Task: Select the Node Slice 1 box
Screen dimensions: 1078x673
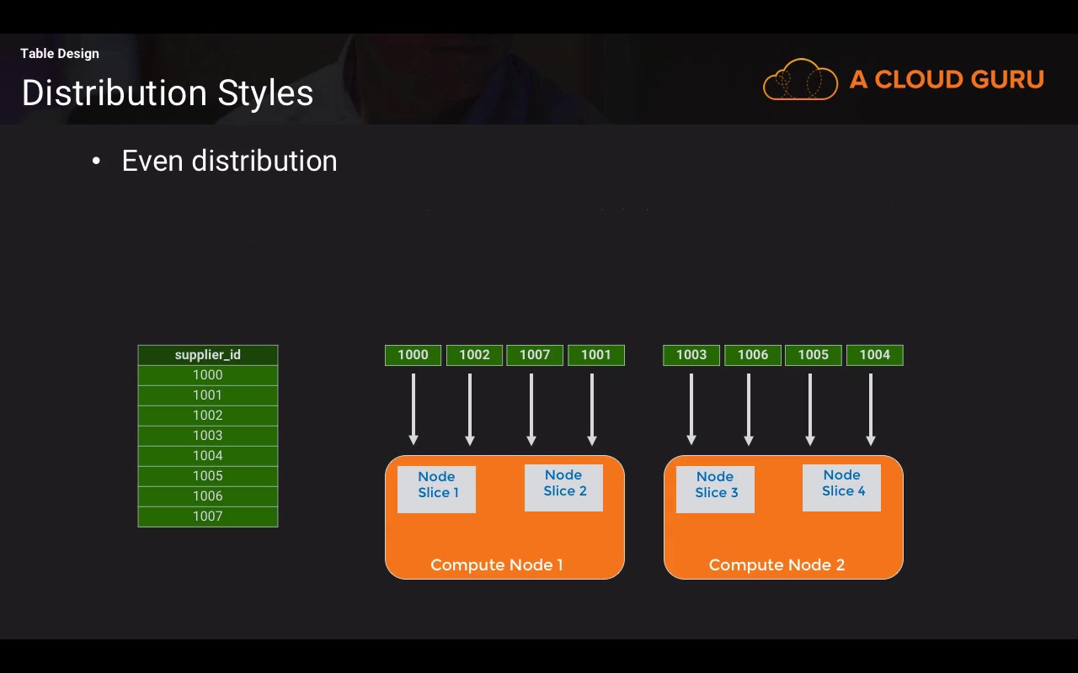Action: coord(436,490)
